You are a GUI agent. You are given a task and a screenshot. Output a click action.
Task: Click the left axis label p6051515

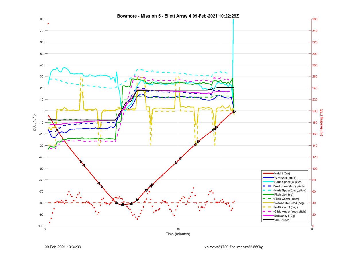click(x=34, y=122)
